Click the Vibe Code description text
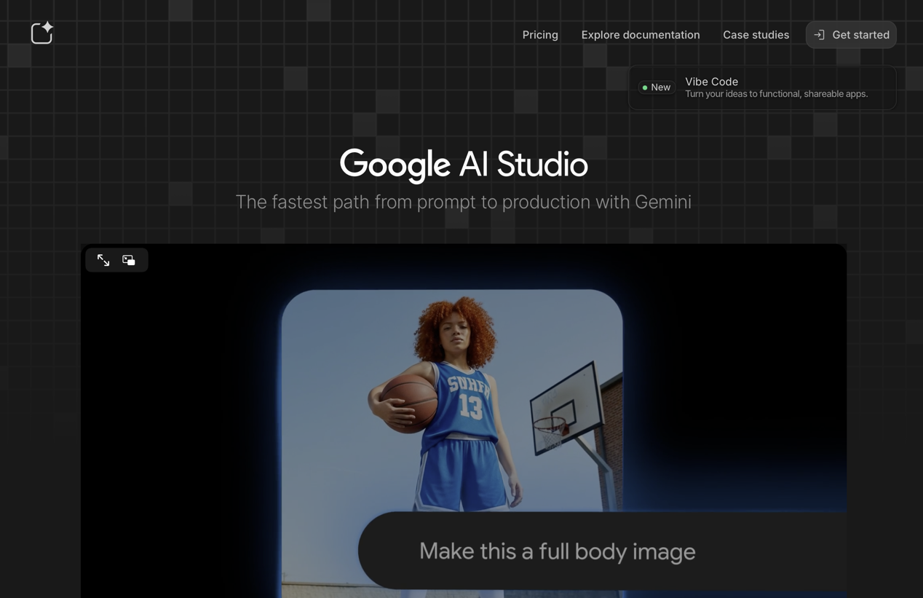The height and width of the screenshot is (598, 923). [x=776, y=94]
